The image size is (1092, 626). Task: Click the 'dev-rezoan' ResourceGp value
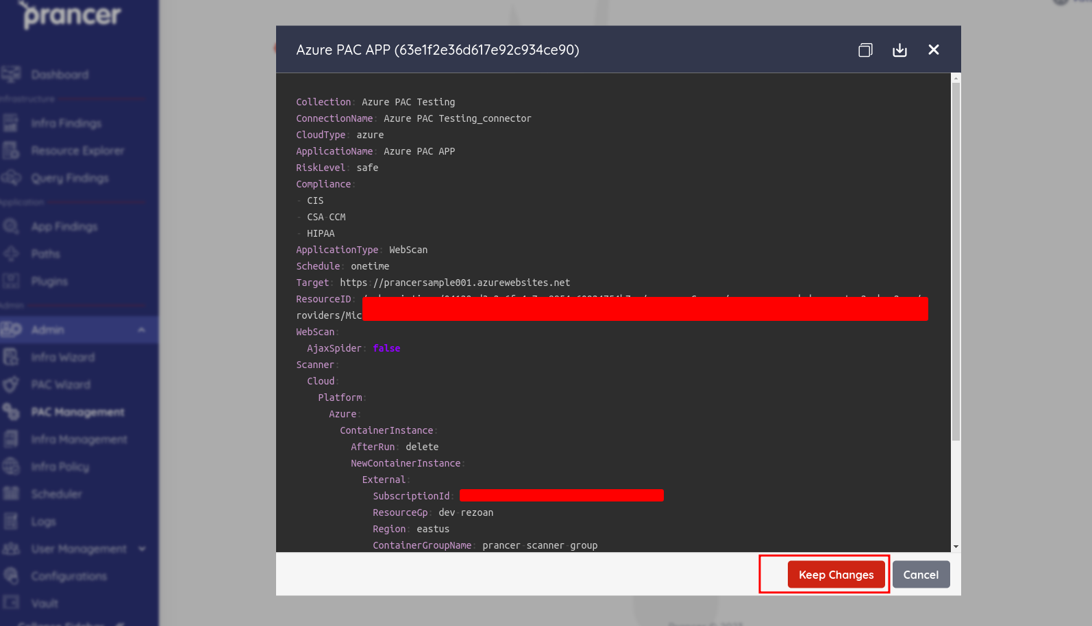[x=466, y=512]
